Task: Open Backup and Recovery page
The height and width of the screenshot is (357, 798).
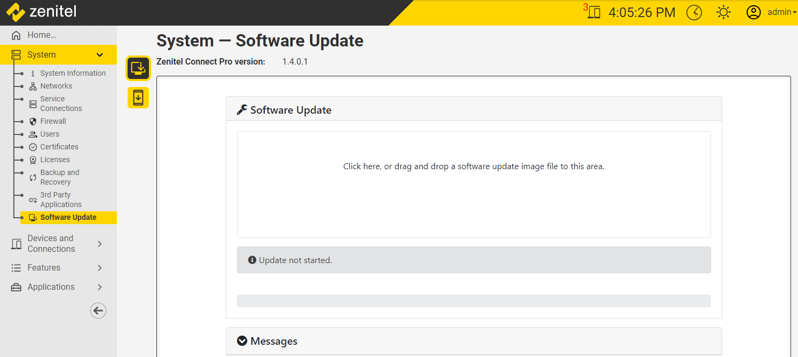Action: tap(60, 177)
